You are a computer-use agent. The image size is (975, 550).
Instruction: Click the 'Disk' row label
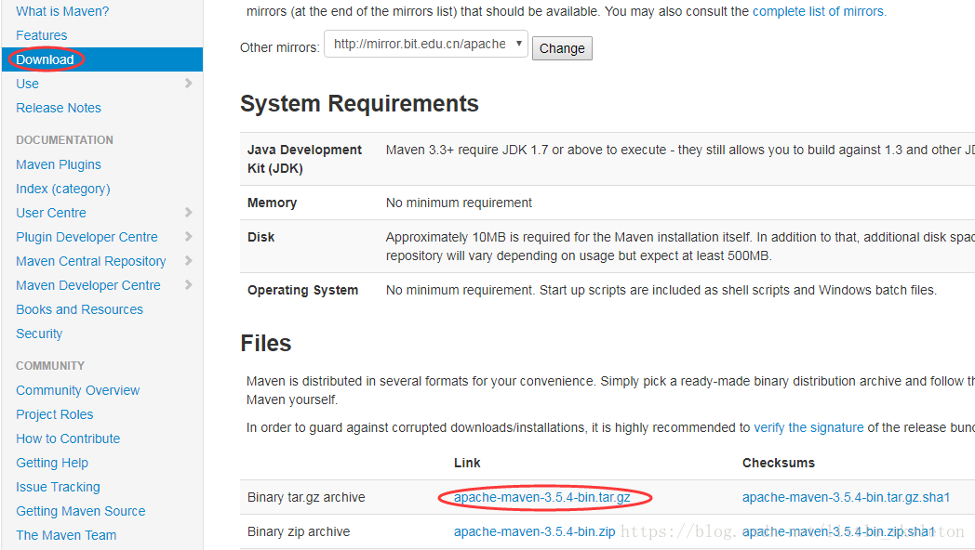click(x=261, y=237)
